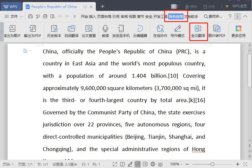Select the 特色应用 tab
This screenshot has width=252, height=168.
(x=176, y=16)
